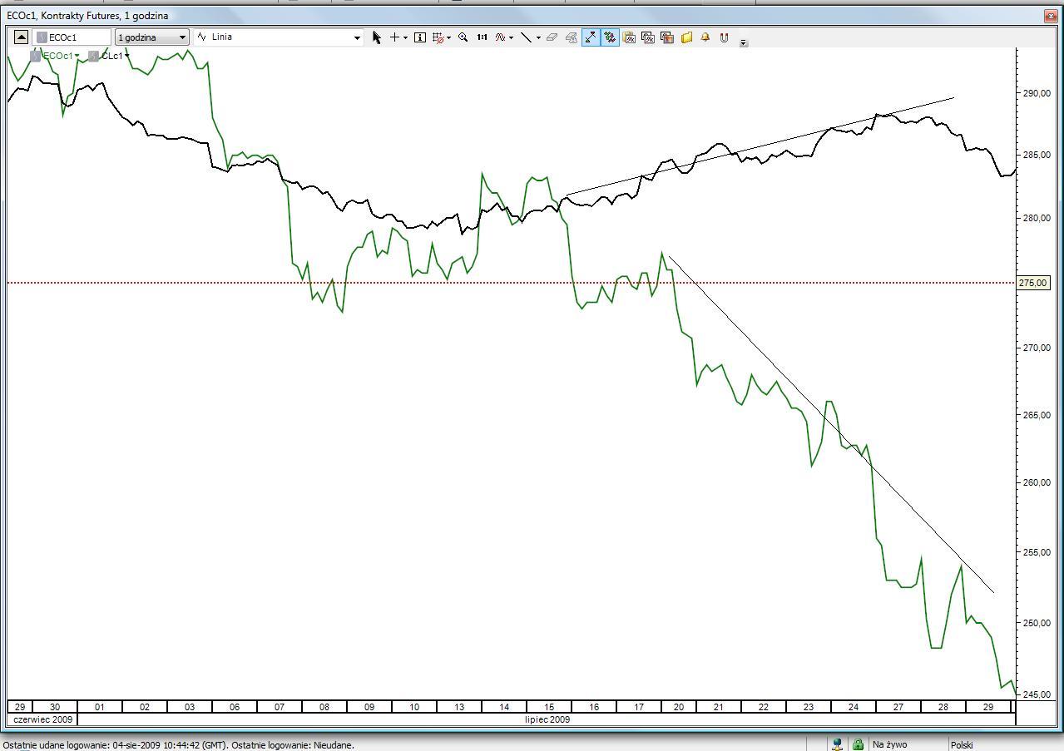Open the grid settings dropdown arrow
Screen dimensions: 1064x751
pos(449,37)
